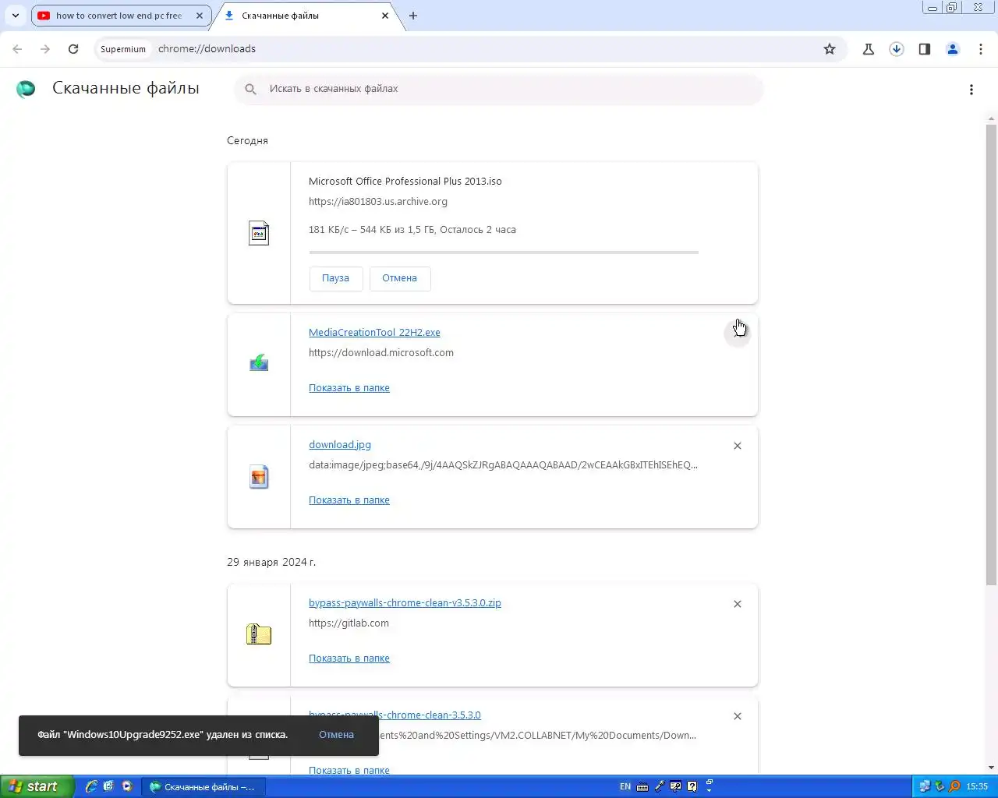This screenshot has width=998, height=798.
Task: Open the downloads page three-dot menu
Action: tap(971, 90)
